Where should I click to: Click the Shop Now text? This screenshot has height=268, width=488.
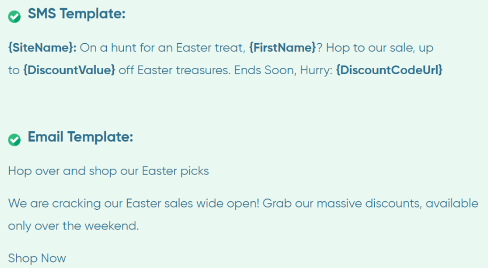coord(37,258)
